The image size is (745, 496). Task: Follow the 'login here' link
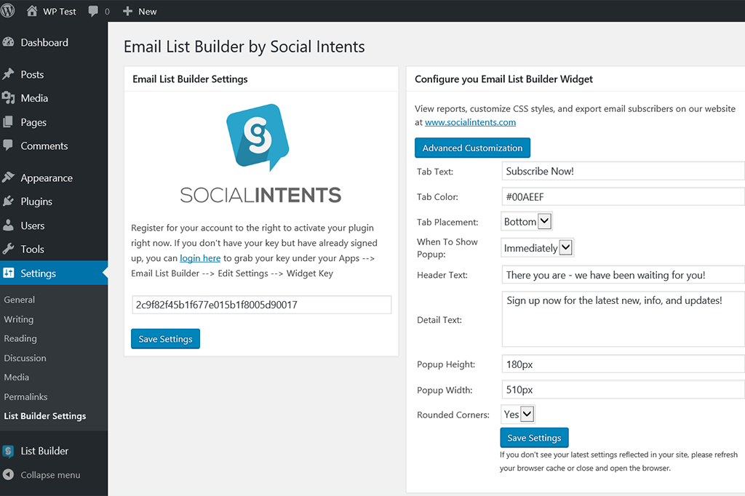pyautogui.click(x=200, y=258)
